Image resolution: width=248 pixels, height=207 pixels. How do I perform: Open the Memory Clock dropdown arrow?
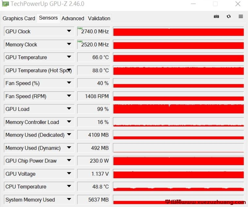coord(69,44)
